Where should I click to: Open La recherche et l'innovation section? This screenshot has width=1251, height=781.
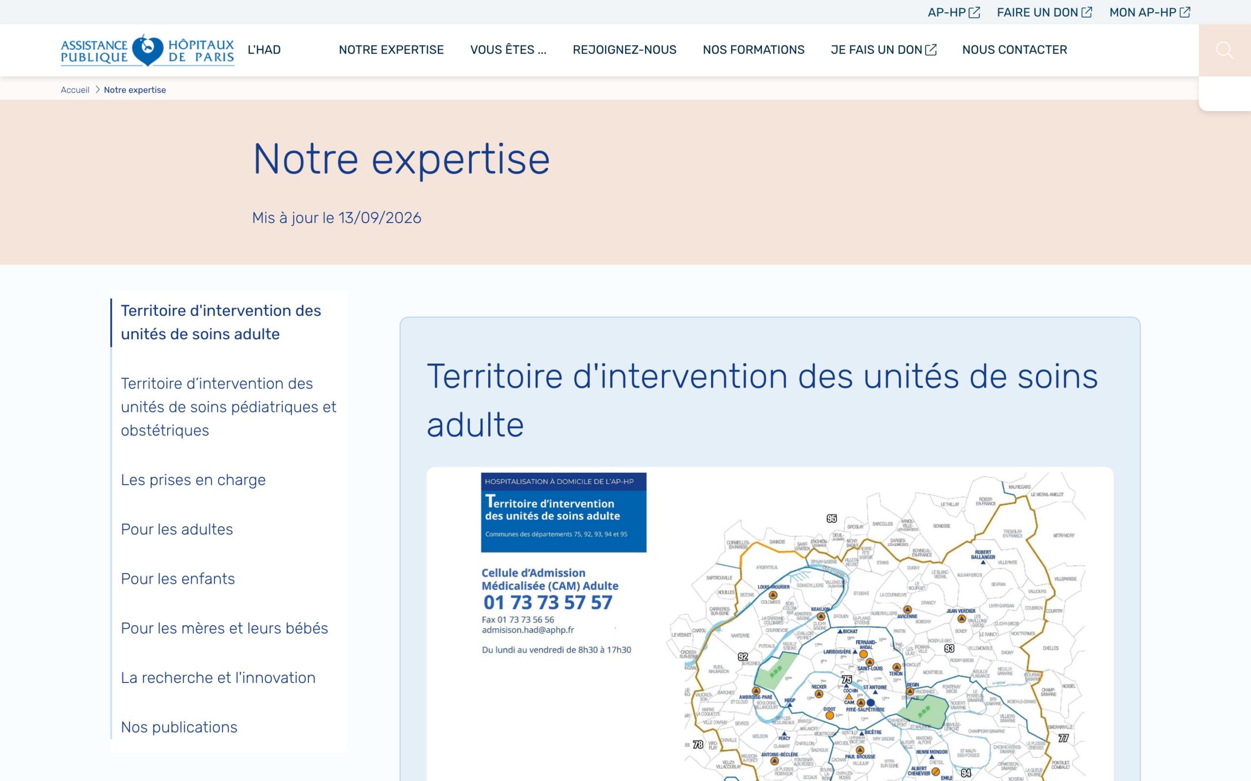click(x=218, y=678)
